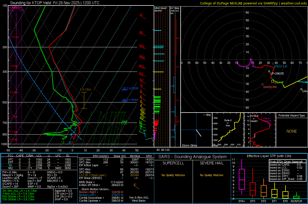Click the Bunkers Right = 324/39 kt row
Image resolution: width=308 pixels, height=204 pixels.
(x=101, y=192)
